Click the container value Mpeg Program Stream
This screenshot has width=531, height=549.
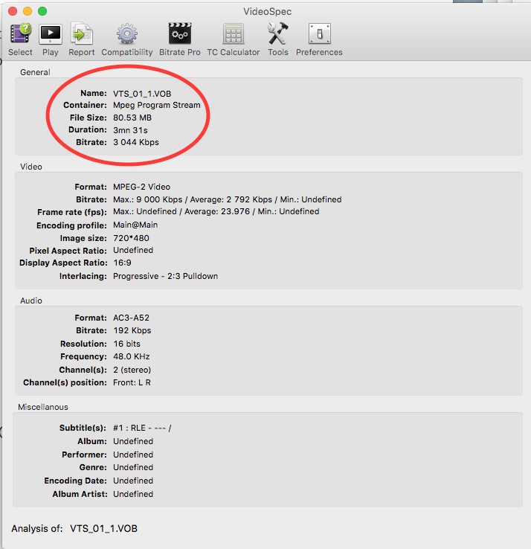pos(157,105)
